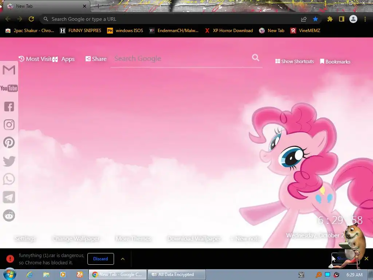
Task: Share this page icon in address bar
Action: click(x=304, y=19)
